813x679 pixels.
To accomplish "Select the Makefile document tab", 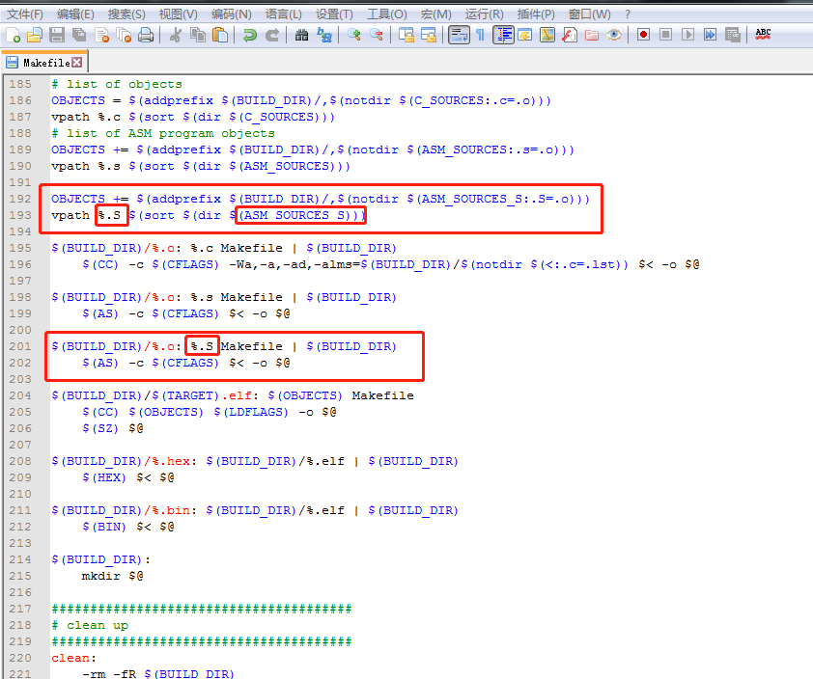I will coord(45,62).
